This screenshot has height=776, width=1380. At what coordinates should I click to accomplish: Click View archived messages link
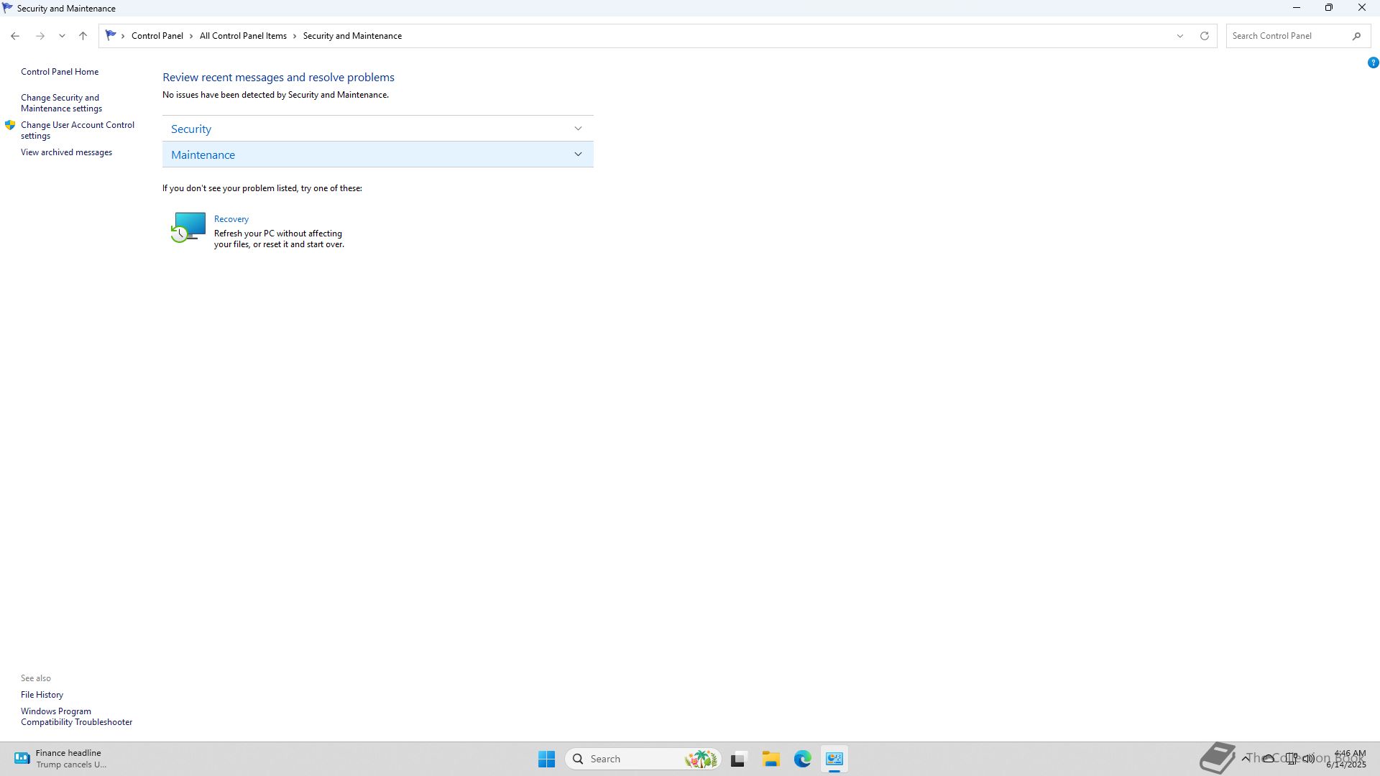pos(66,152)
